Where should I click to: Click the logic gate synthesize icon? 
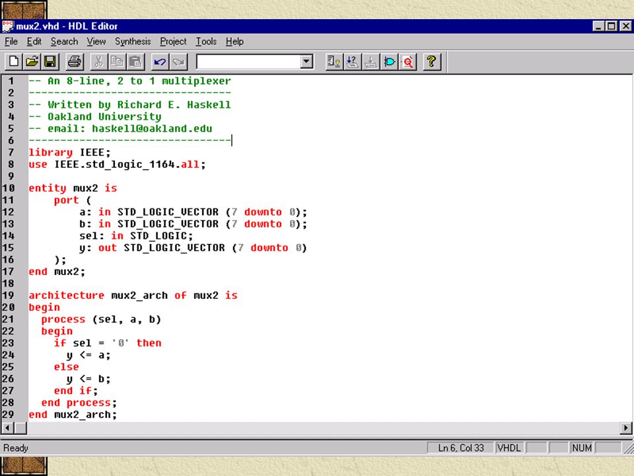click(390, 62)
